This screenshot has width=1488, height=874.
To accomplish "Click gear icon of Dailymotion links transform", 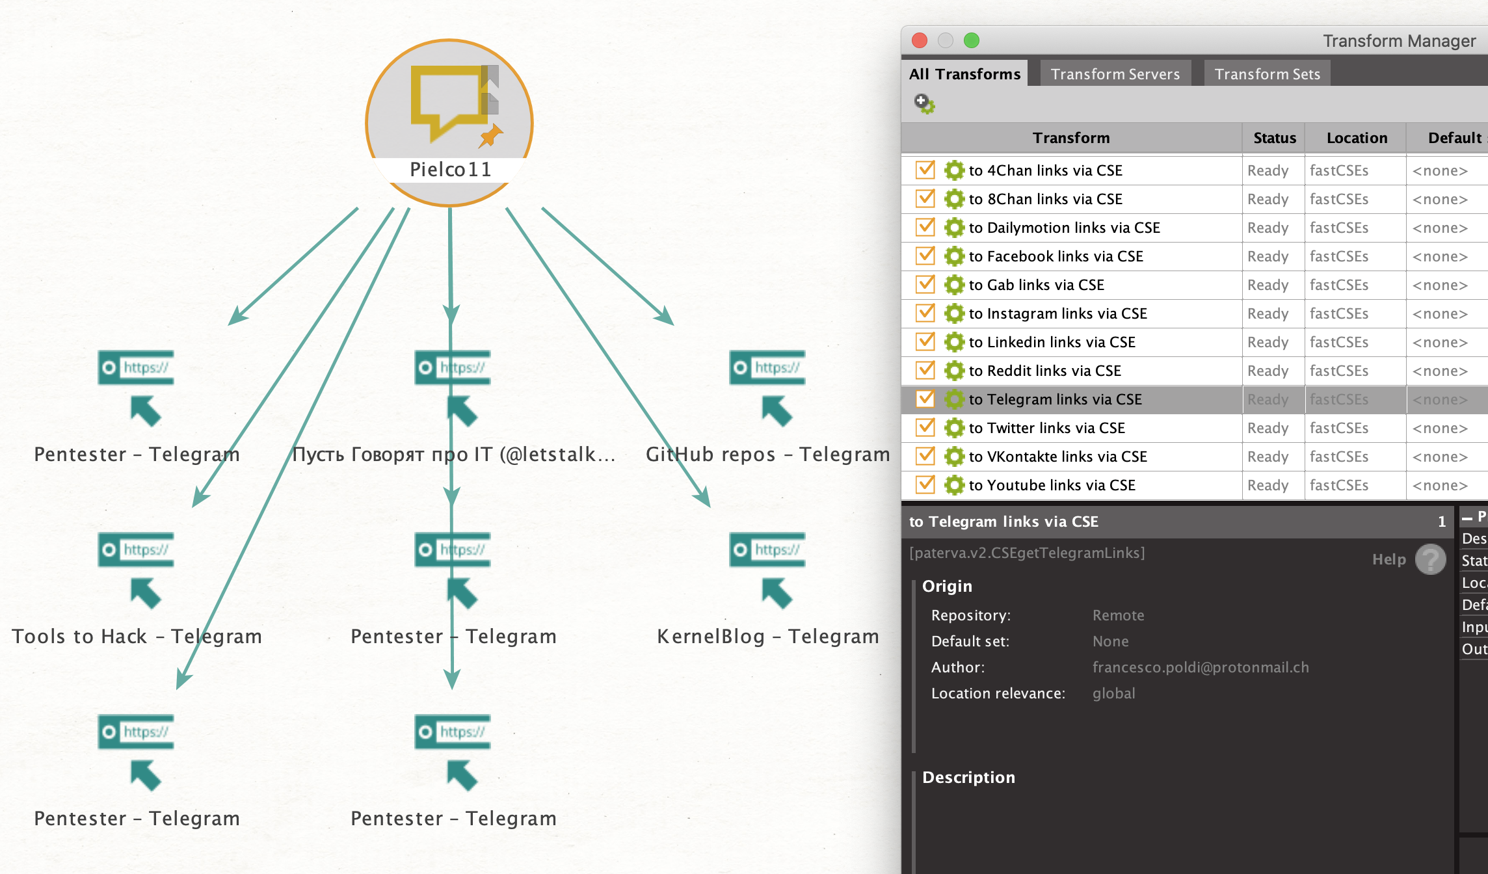I will pyautogui.click(x=954, y=228).
